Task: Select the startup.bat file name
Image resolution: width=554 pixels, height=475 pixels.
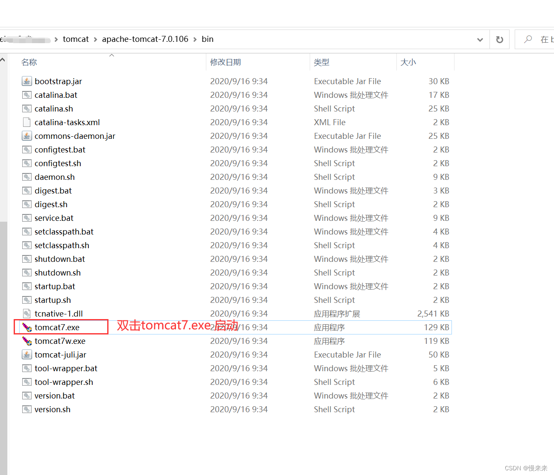Action: coord(55,286)
